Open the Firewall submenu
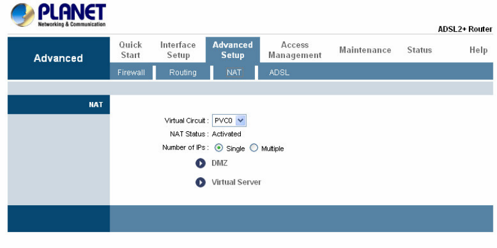The image size is (497, 248). pyautogui.click(x=131, y=73)
